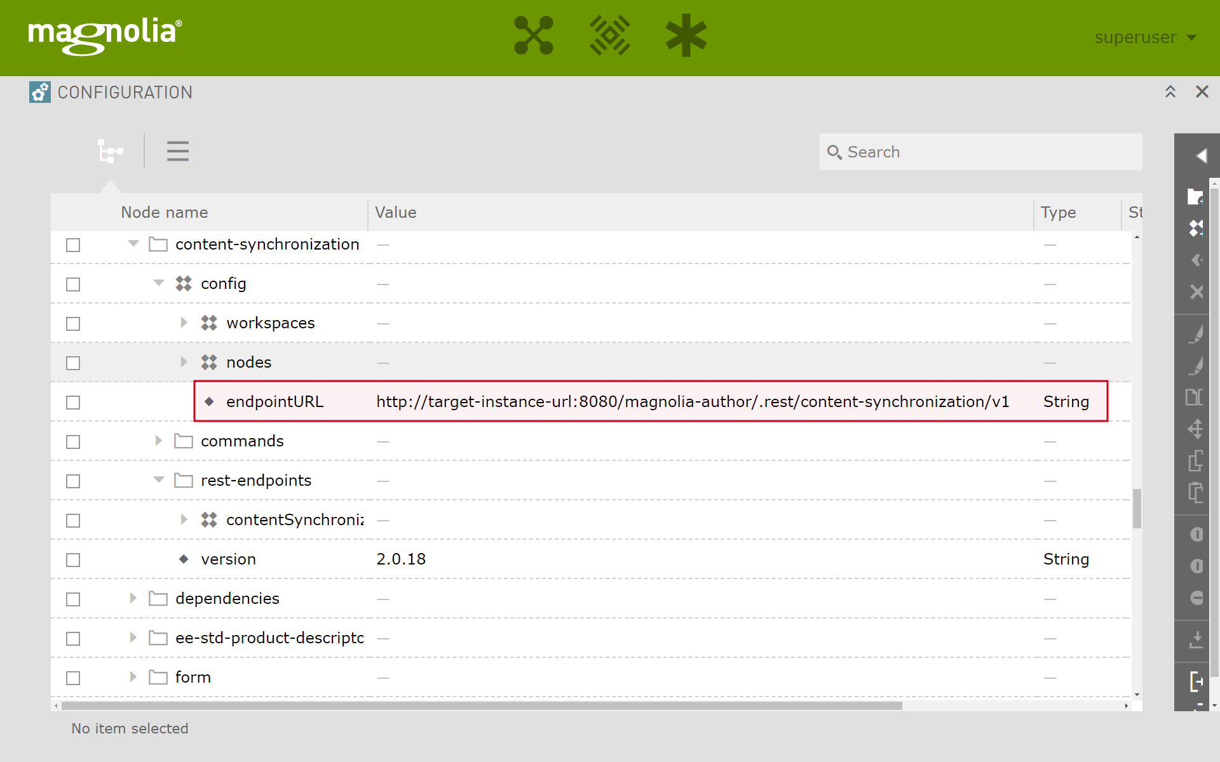The width and height of the screenshot is (1220, 762).
Task: Select the move node action icon
Action: coord(1197,429)
